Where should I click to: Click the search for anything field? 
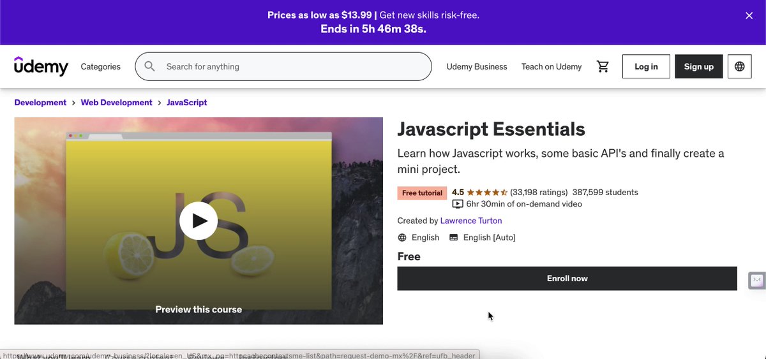coord(283,66)
